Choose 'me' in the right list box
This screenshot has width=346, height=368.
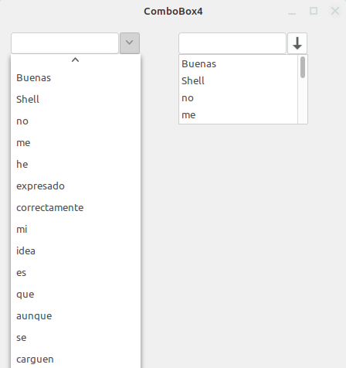pos(239,115)
